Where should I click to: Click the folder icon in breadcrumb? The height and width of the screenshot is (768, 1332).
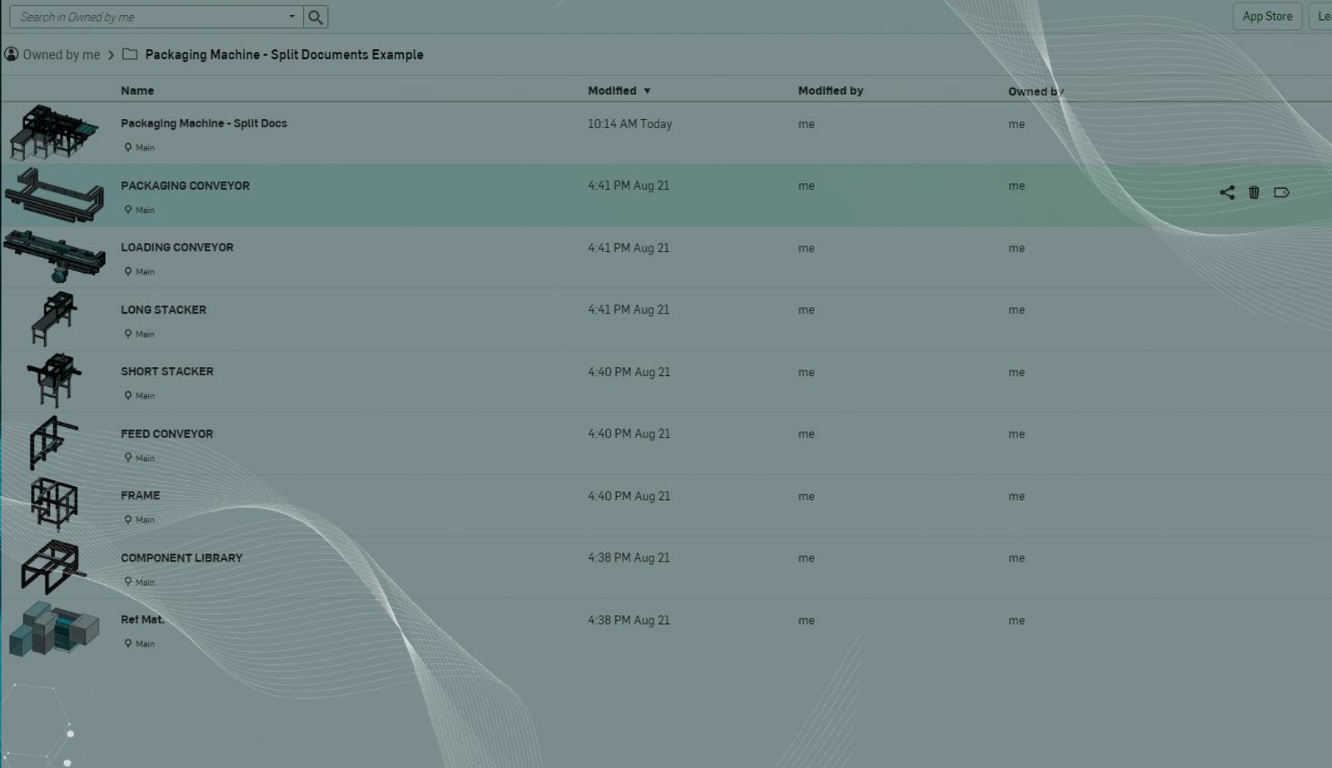pyautogui.click(x=130, y=54)
